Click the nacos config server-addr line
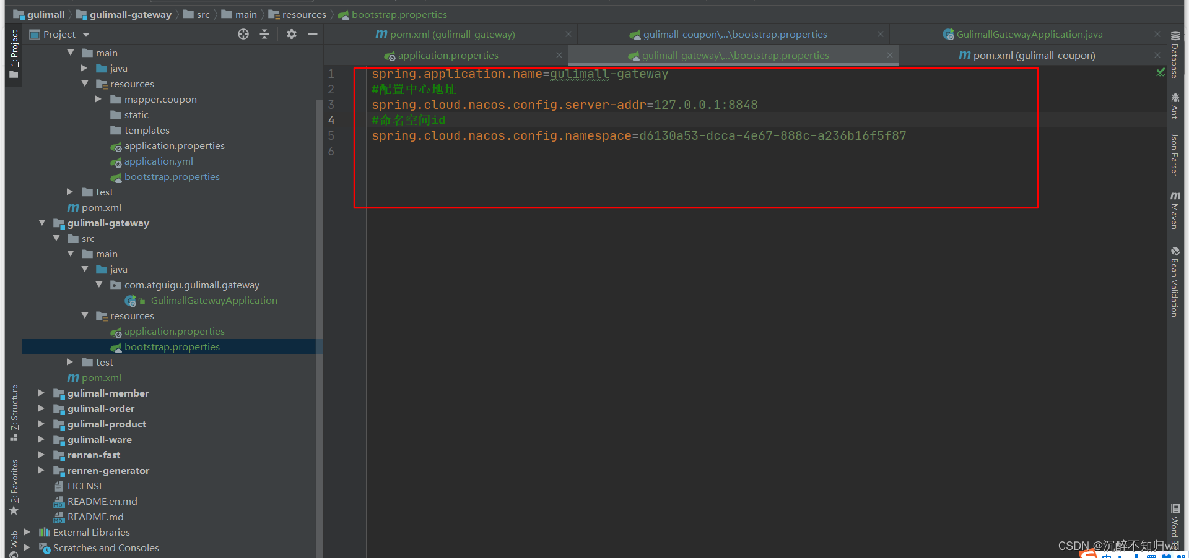 (x=565, y=105)
